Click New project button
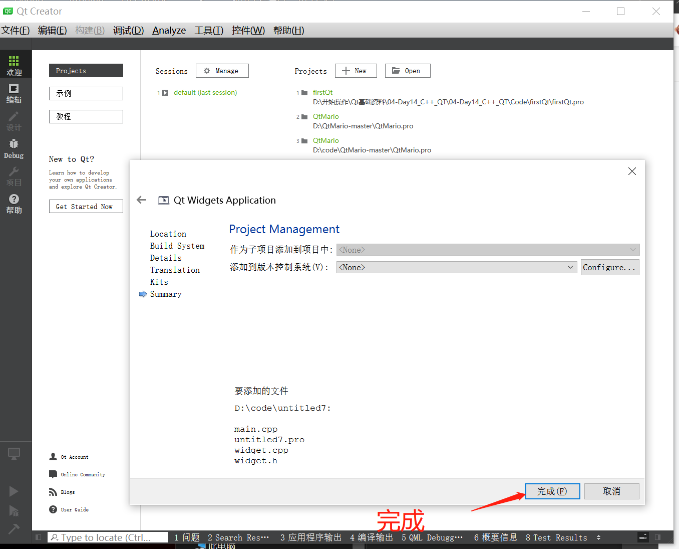Viewport: 679px width, 549px height. tap(356, 71)
